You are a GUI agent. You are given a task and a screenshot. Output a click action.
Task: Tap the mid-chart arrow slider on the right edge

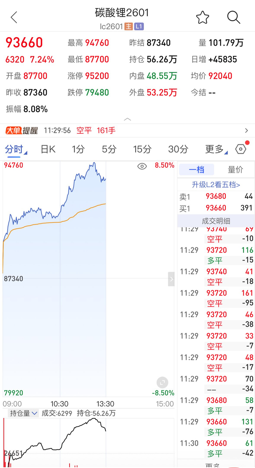(171, 279)
